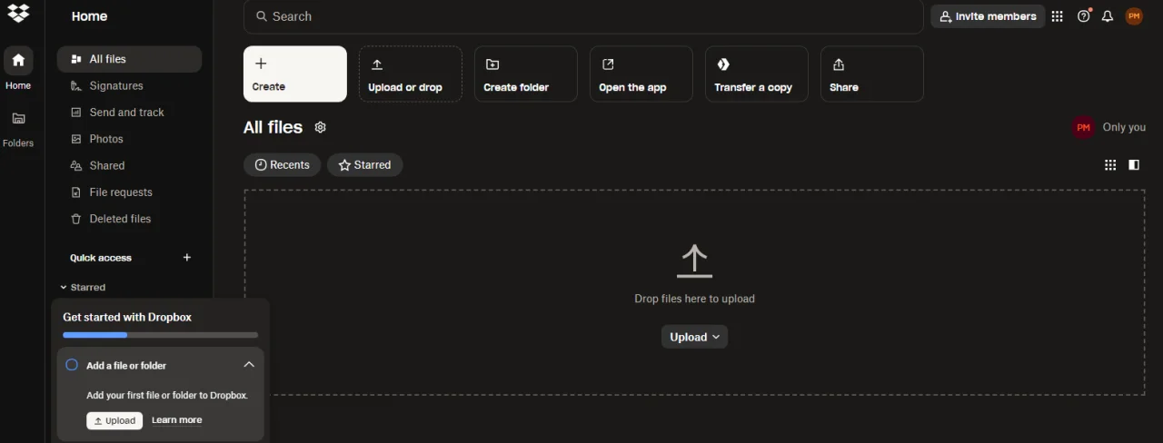Click the Drop files here to upload text
1163x443 pixels.
coord(694,299)
